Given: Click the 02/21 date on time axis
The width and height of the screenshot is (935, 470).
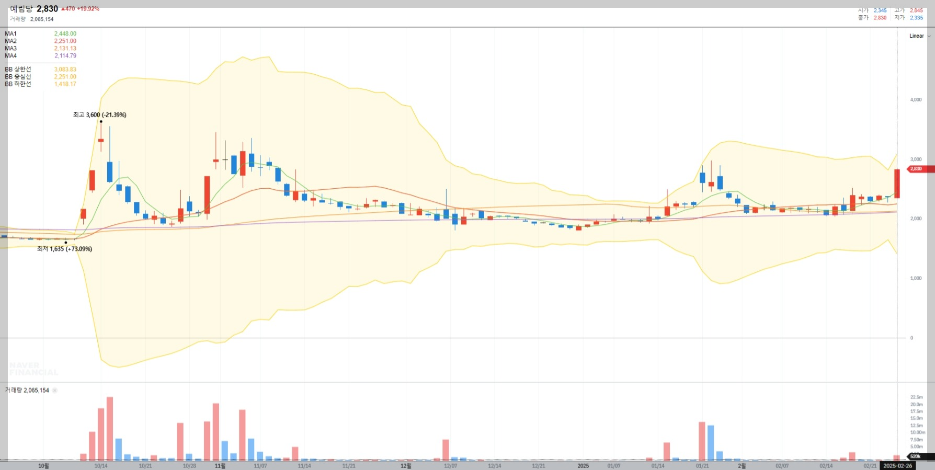Looking at the screenshot, I should 870,466.
